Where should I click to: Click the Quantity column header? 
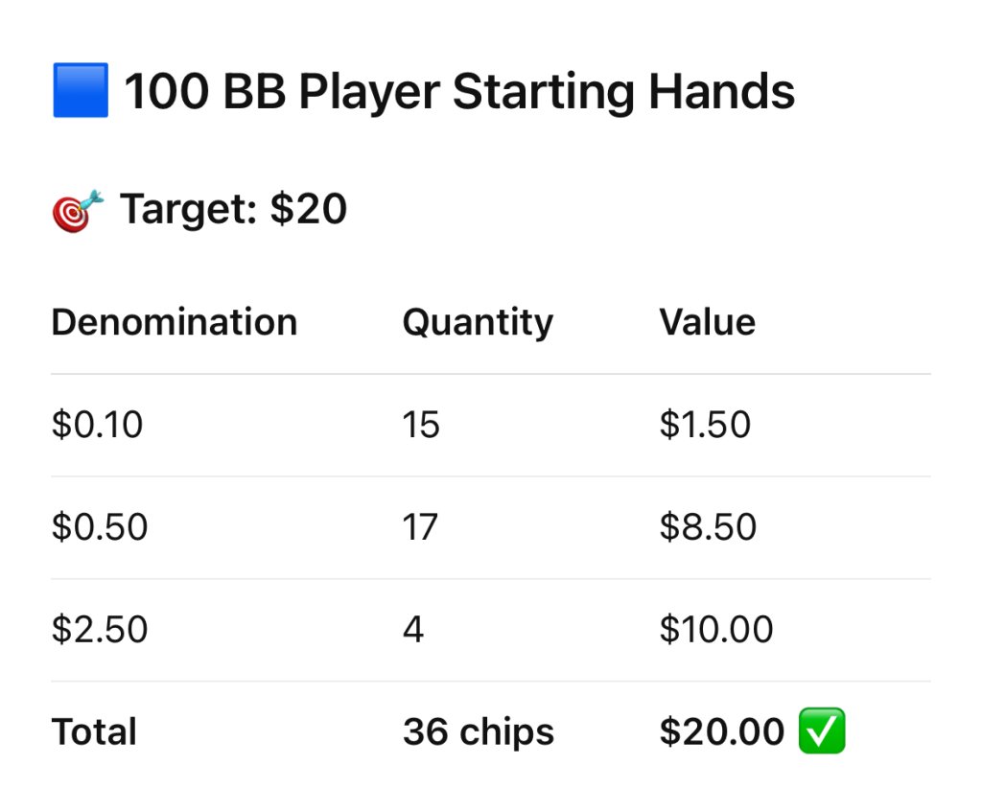478,322
